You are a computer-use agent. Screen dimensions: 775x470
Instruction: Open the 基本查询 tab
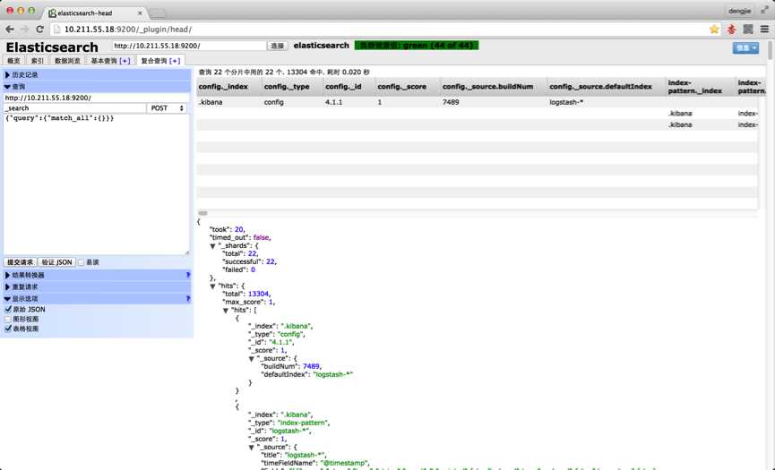(x=104, y=61)
